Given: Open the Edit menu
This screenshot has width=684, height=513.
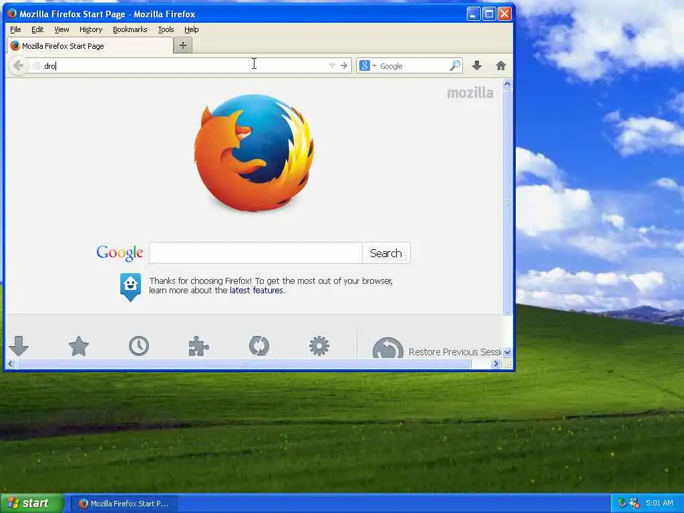Looking at the screenshot, I should (x=37, y=29).
